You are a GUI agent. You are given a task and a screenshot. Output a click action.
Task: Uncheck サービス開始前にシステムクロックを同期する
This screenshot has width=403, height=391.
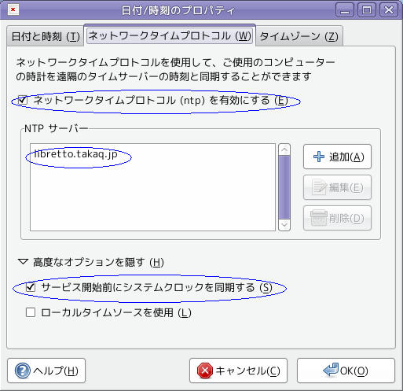[31, 287]
